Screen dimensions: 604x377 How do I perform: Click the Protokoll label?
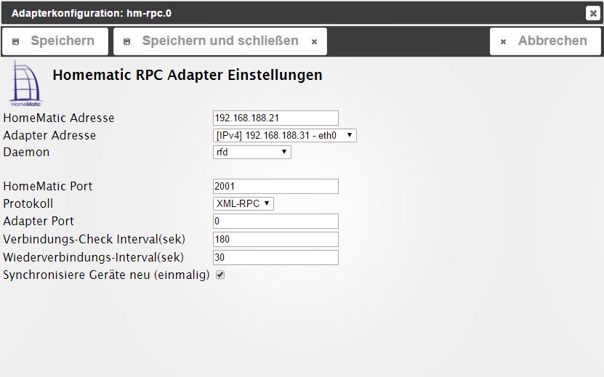[x=28, y=203]
